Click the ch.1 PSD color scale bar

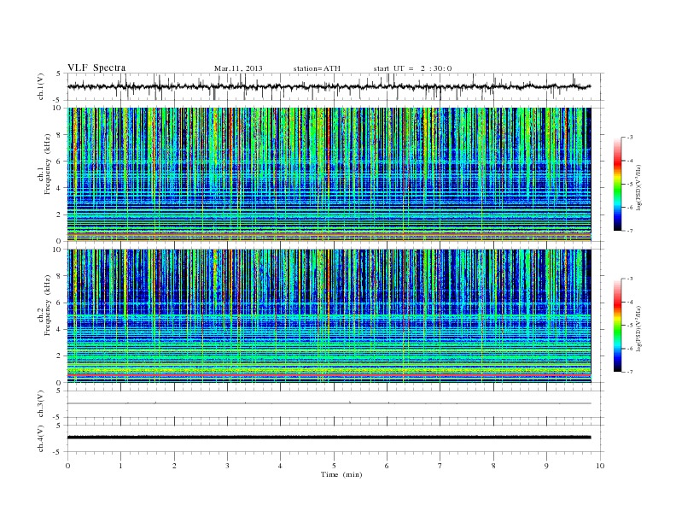618,185
